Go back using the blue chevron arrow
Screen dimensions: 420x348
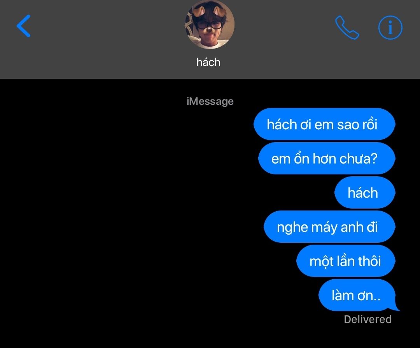click(24, 26)
